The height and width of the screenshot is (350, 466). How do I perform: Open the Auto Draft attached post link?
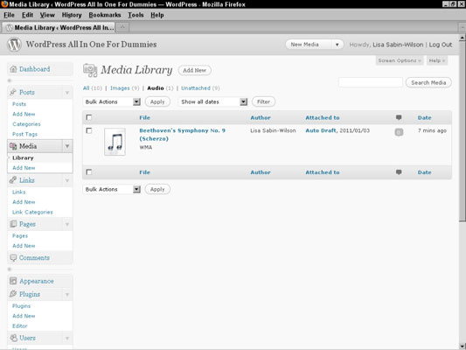coord(321,130)
